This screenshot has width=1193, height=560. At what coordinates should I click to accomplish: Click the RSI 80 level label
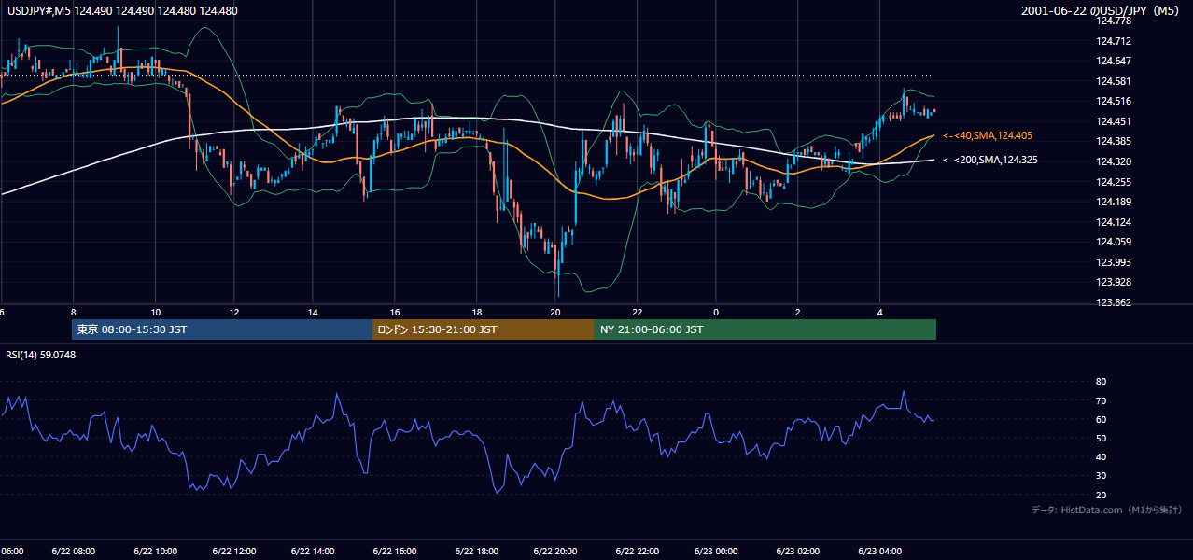(1101, 382)
